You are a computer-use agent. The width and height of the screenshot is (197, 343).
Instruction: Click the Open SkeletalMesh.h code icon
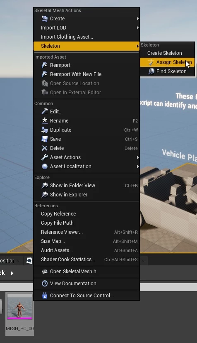44,272
